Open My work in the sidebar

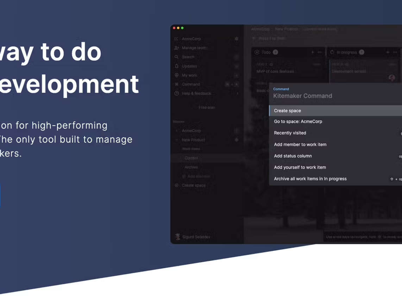click(x=189, y=75)
